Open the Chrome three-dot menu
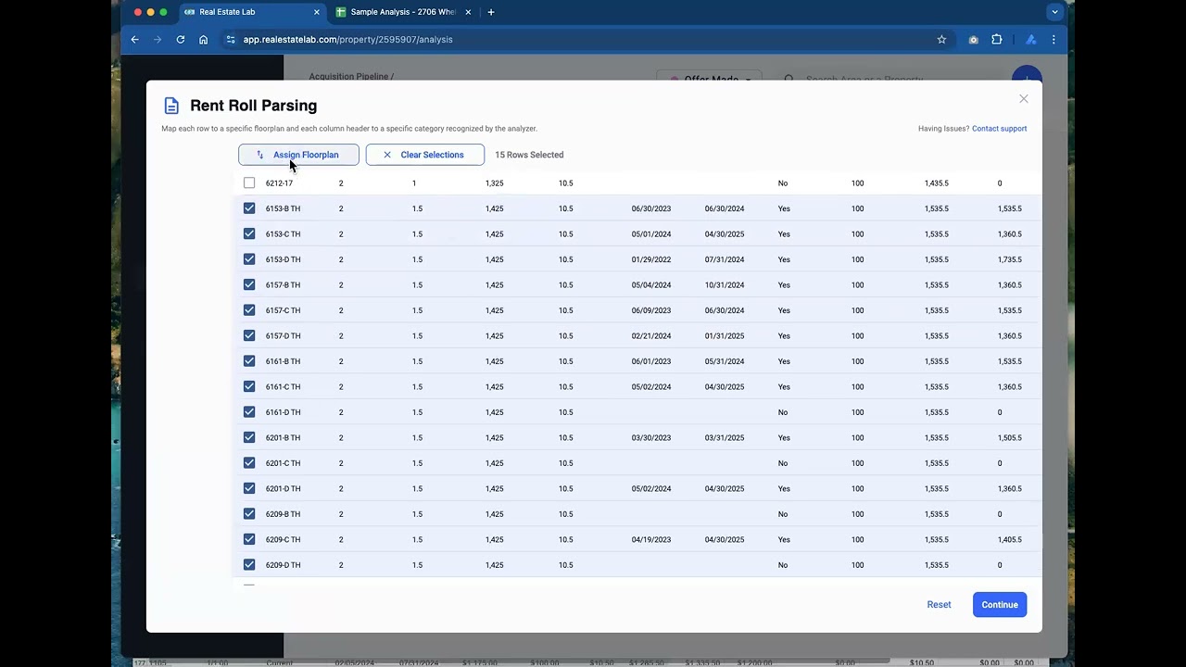The height and width of the screenshot is (667, 1186). (1054, 40)
